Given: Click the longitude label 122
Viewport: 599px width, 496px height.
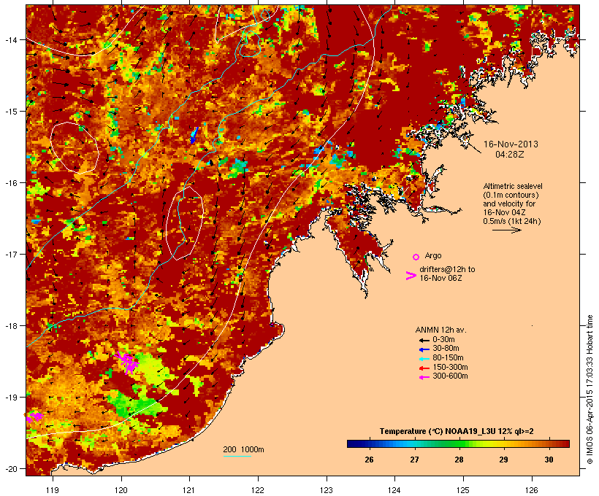Looking at the screenshot, I should (x=258, y=490).
